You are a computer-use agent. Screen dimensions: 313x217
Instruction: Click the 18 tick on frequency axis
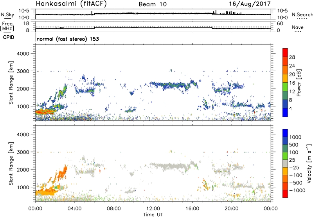(26, 24)
